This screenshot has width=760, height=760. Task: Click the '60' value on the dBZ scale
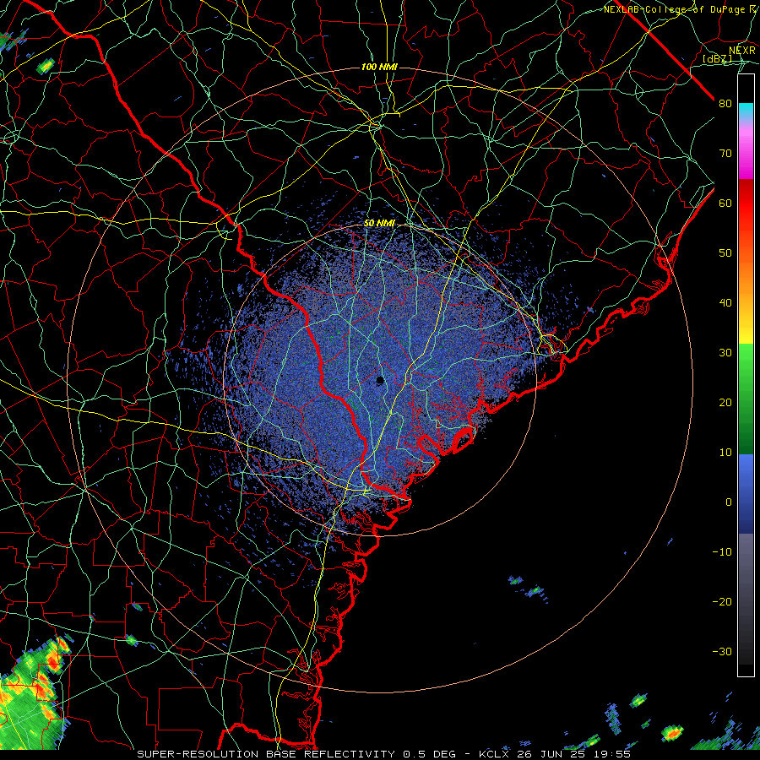pyautogui.click(x=725, y=204)
